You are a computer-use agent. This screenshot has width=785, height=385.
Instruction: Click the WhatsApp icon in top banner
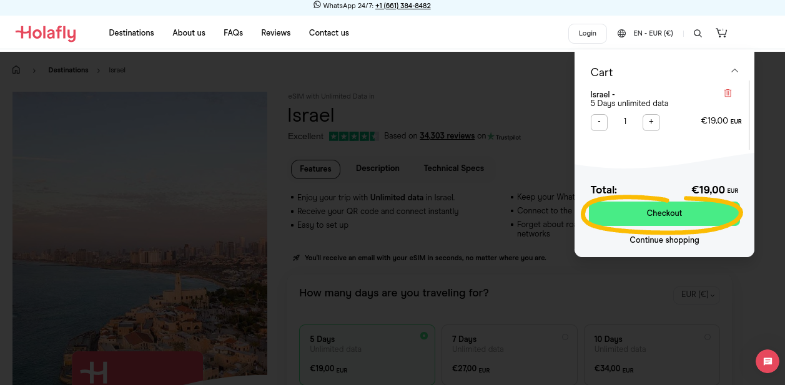tap(317, 5)
